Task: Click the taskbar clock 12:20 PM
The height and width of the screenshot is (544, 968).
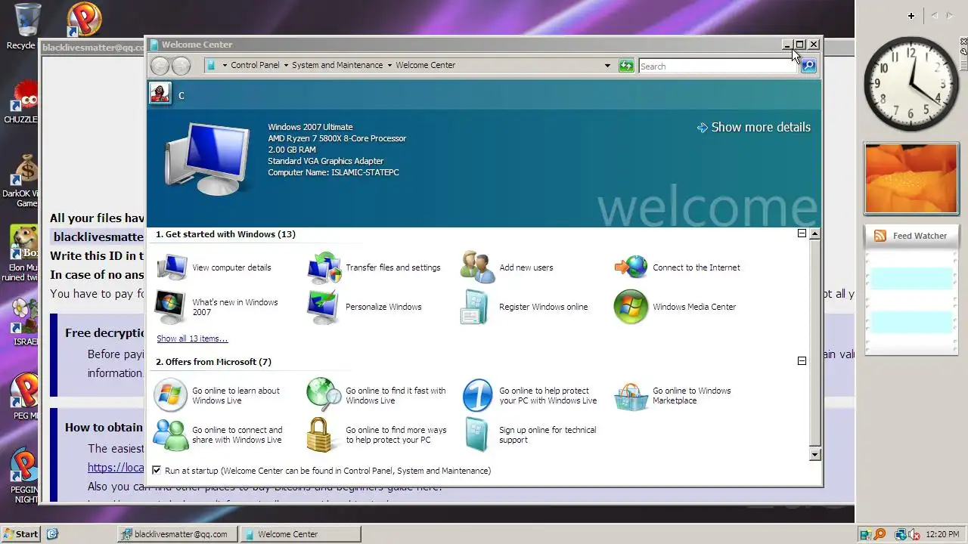Action: [942, 534]
